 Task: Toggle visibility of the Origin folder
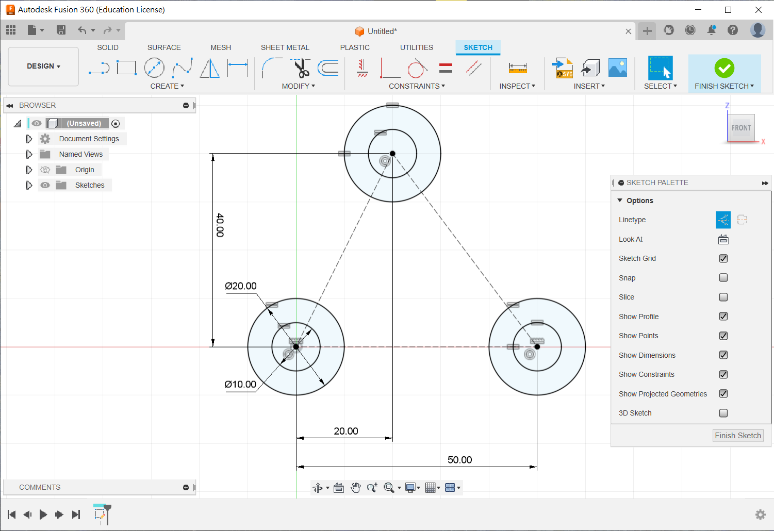point(45,170)
